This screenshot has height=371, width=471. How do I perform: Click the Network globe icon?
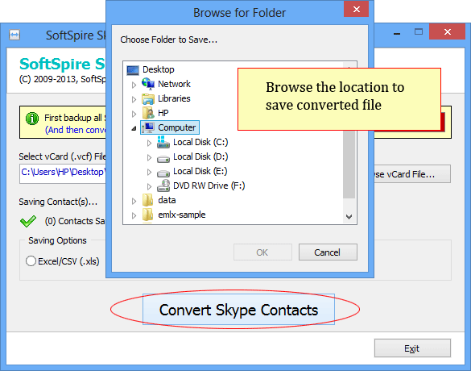pyautogui.click(x=148, y=84)
